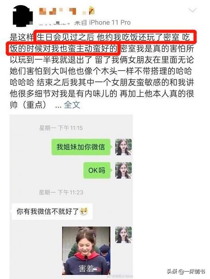Tap the 星期一 下午11:23 chat timestamp
The height and width of the screenshot is (279, 210).
pos(61,192)
